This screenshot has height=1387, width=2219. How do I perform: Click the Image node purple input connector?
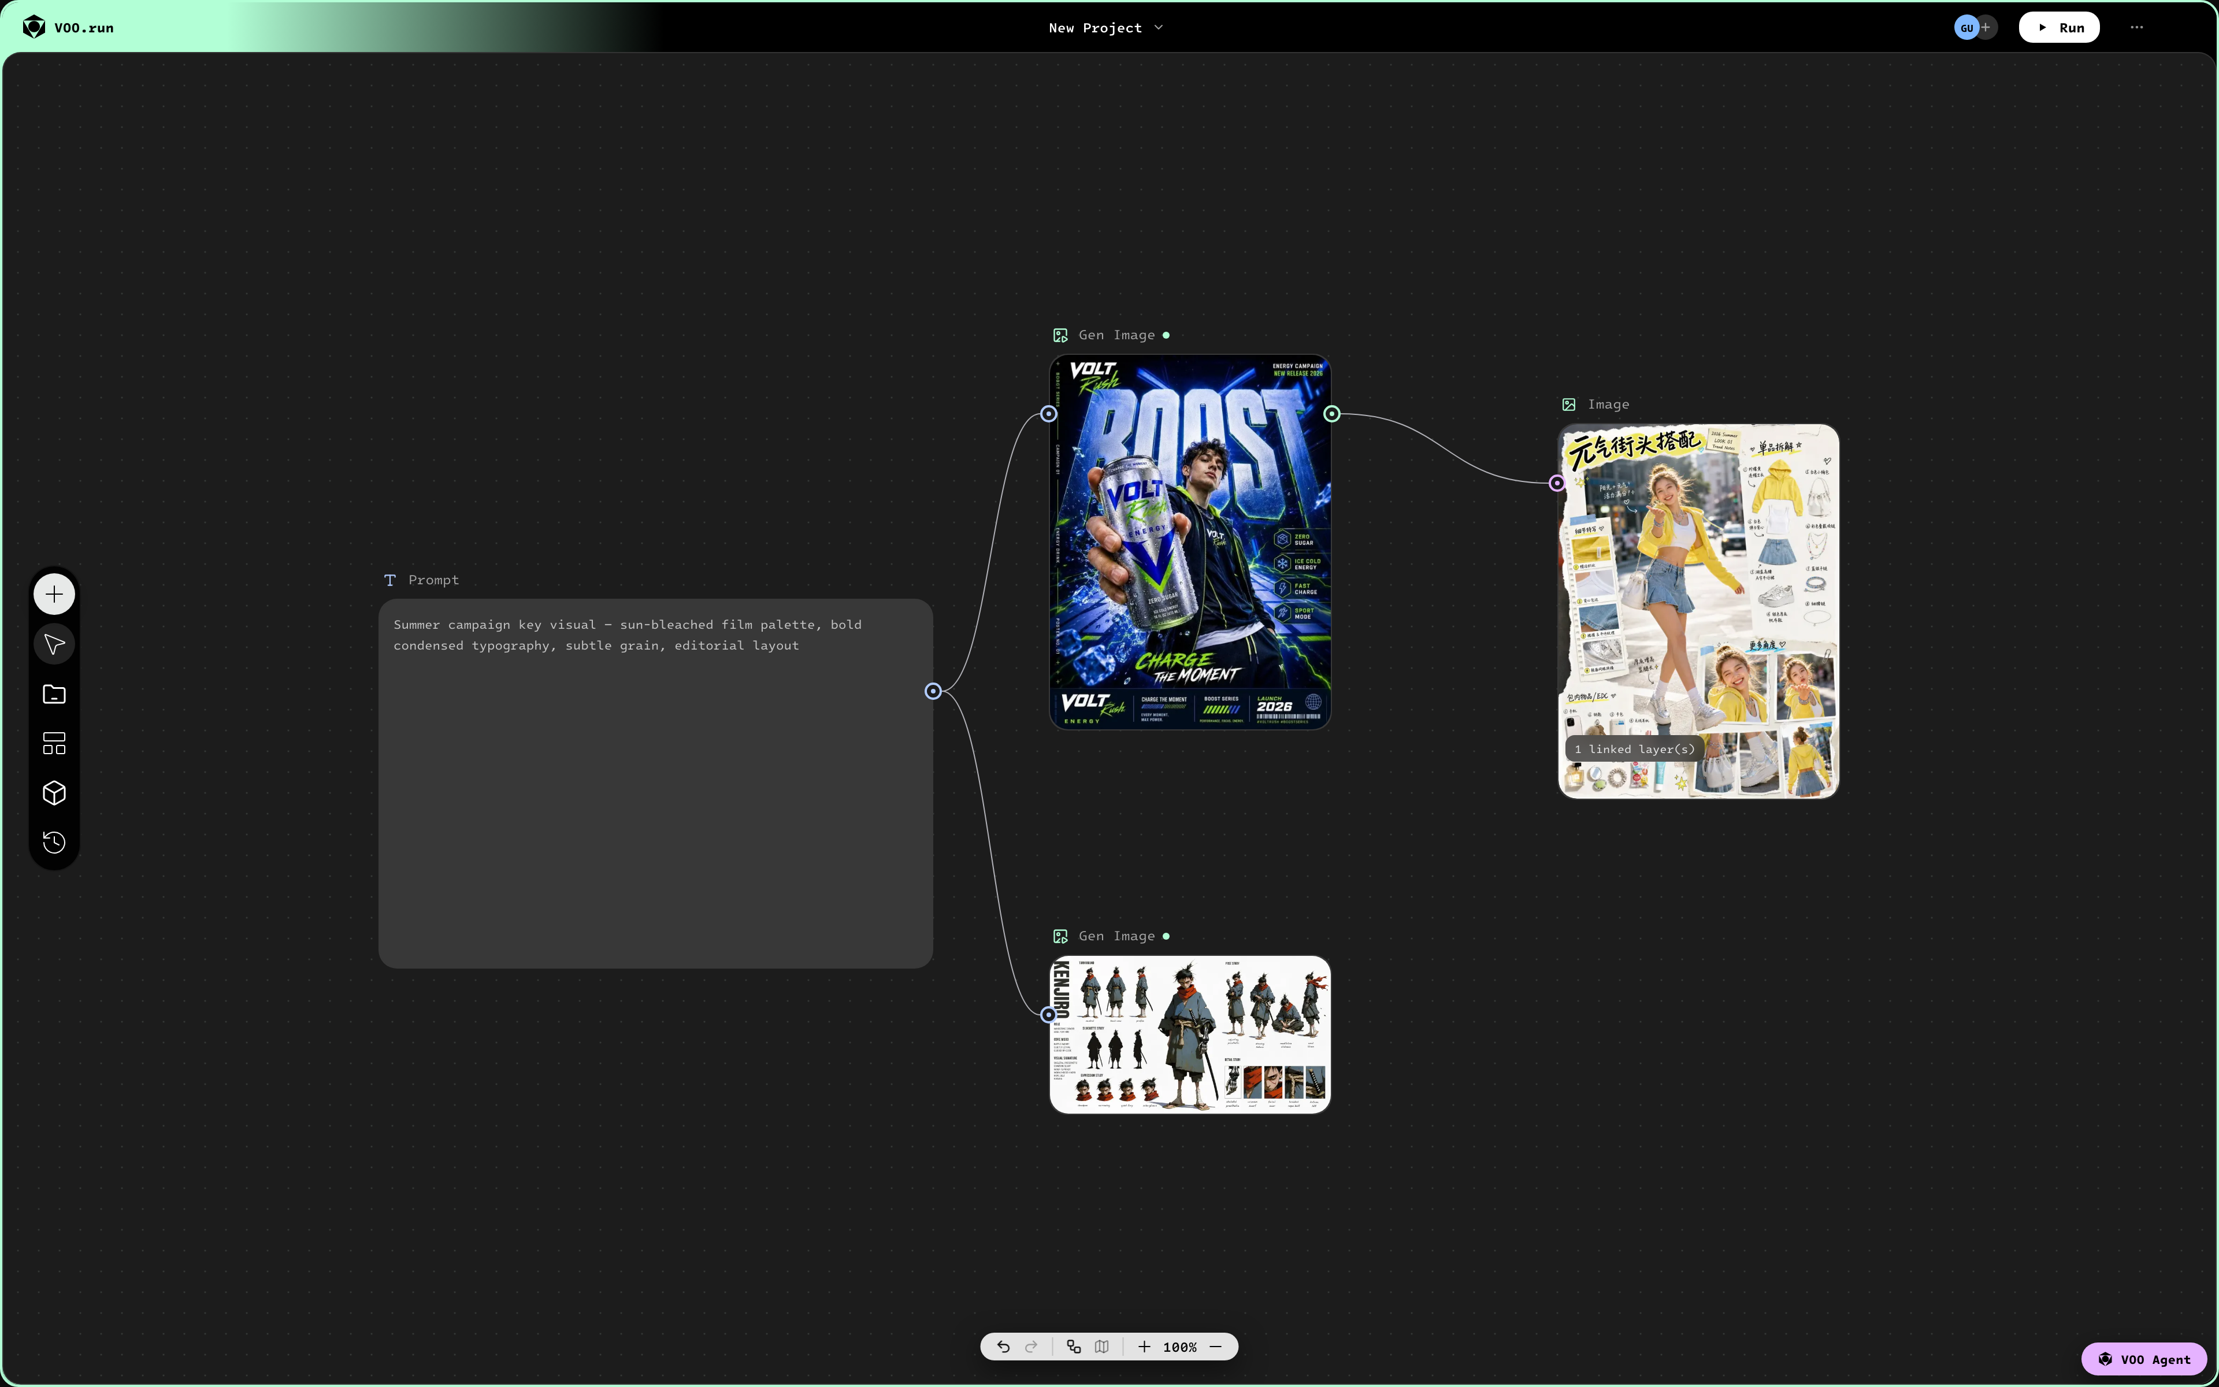tap(1557, 483)
